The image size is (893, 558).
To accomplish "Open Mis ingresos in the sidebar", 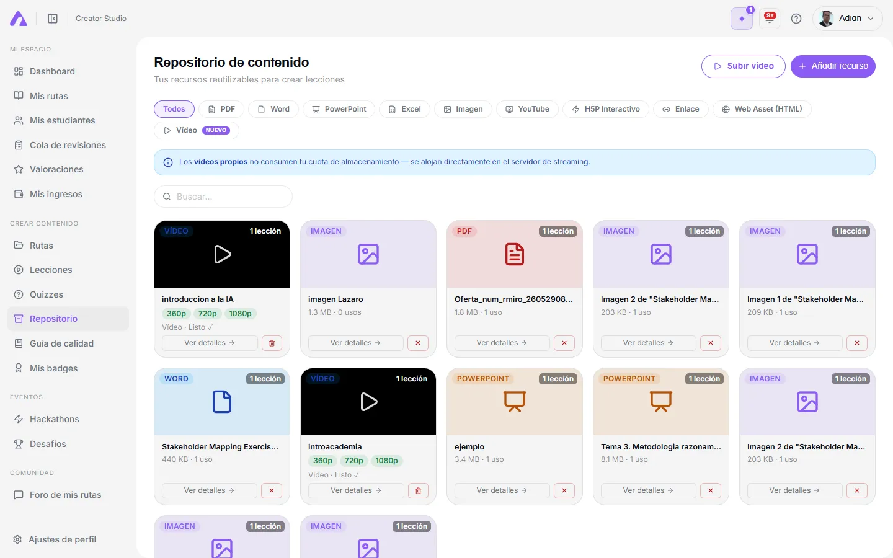I will (68, 194).
